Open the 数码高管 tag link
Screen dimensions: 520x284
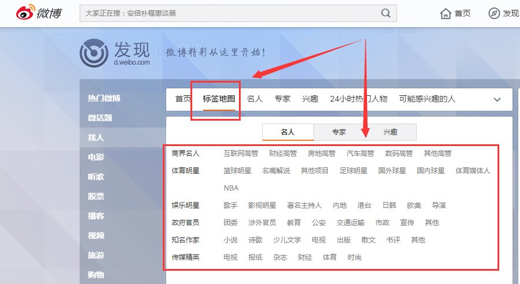[399, 154]
